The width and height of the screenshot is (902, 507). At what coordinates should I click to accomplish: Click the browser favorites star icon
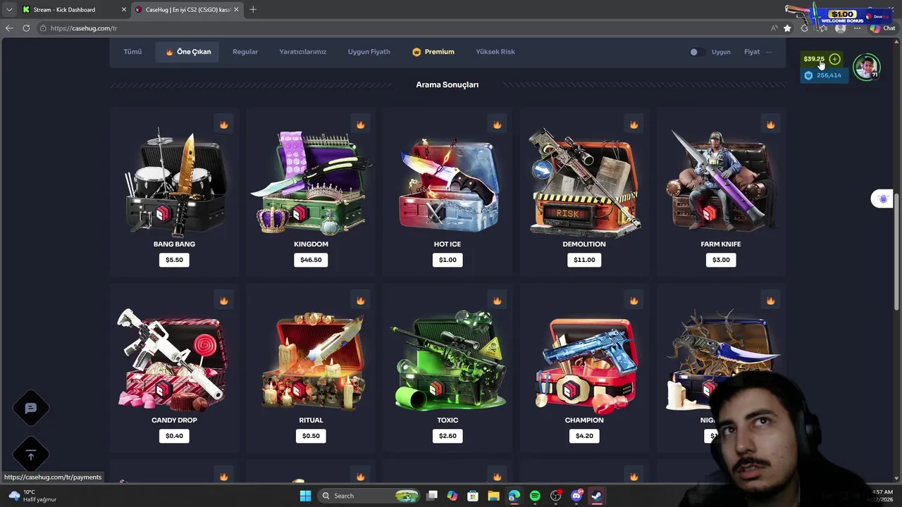coord(787,28)
